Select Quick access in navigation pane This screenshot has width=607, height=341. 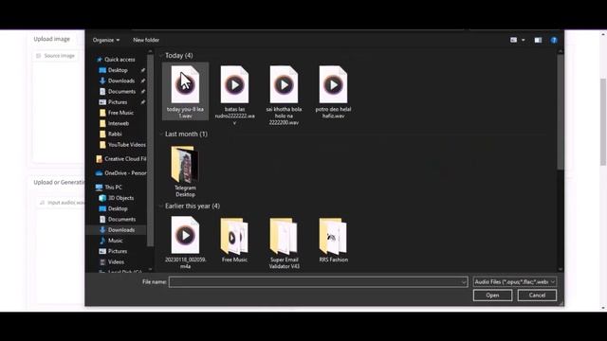[x=120, y=60]
